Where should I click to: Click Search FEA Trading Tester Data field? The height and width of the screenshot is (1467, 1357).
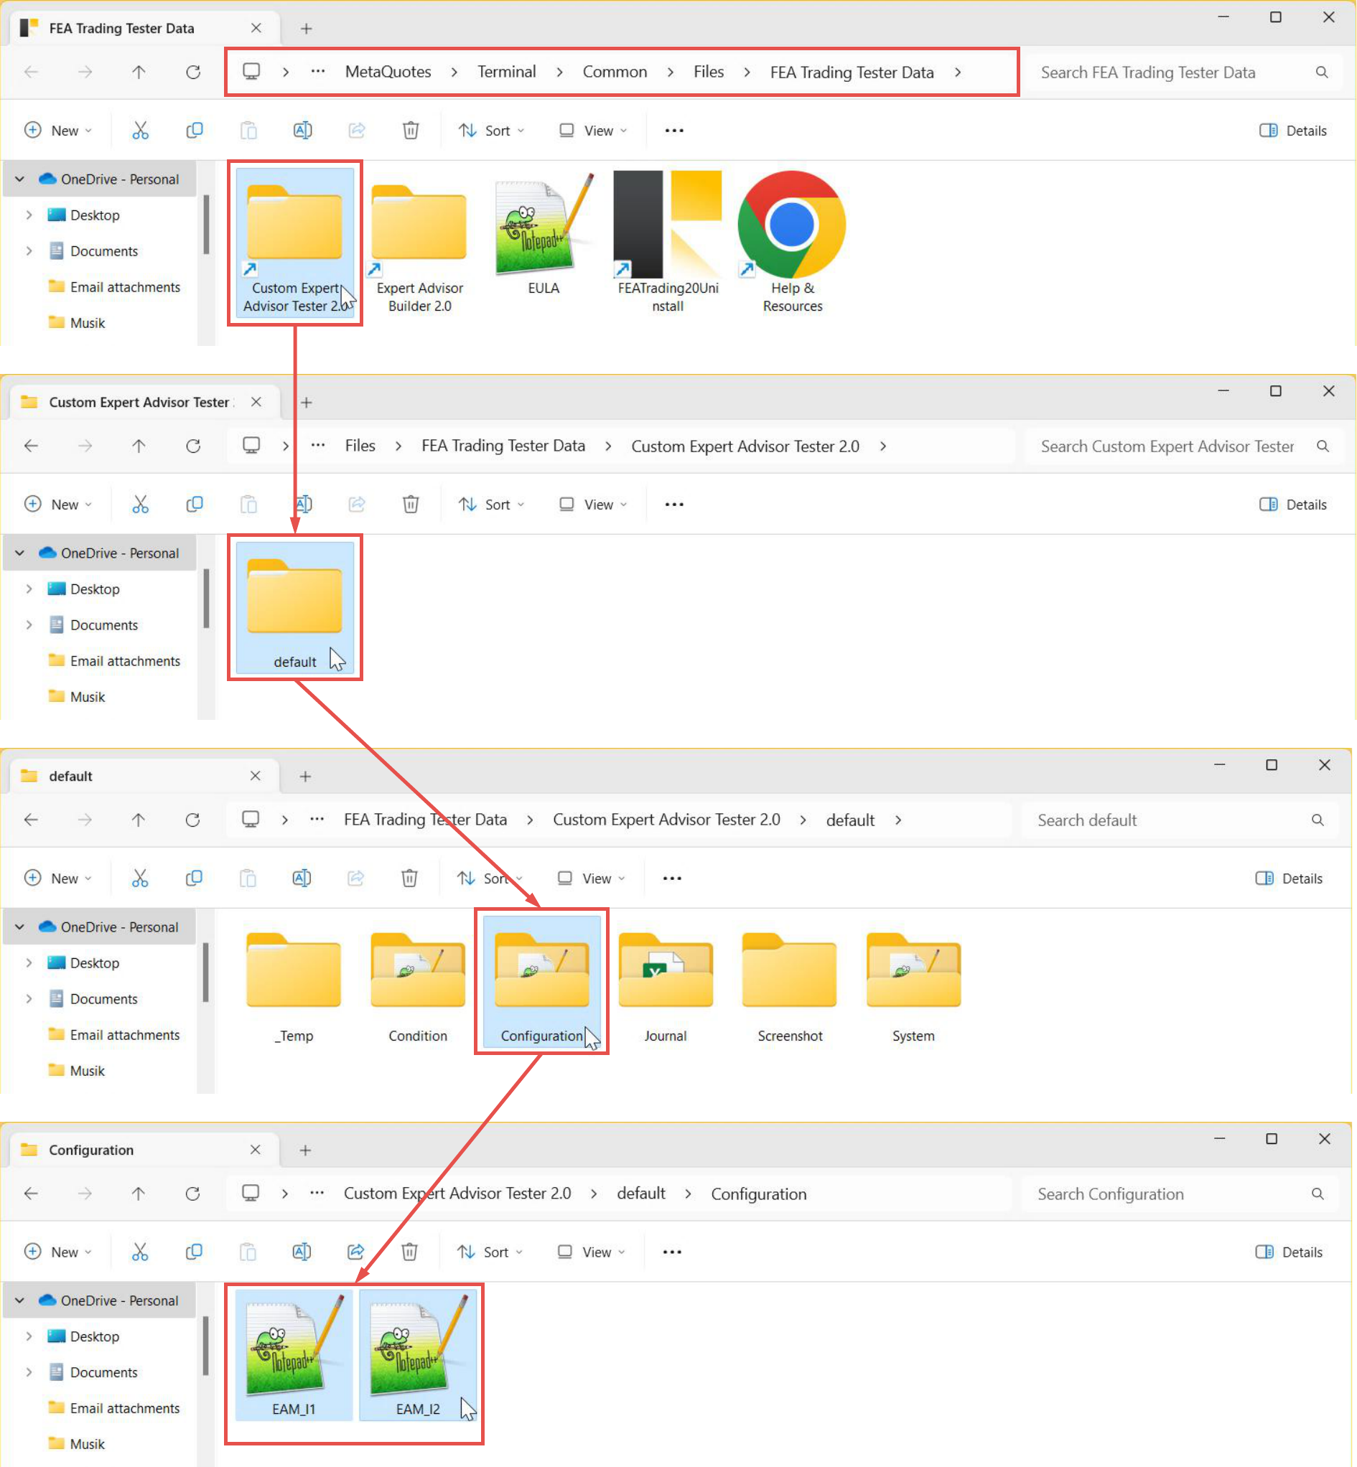point(1184,72)
